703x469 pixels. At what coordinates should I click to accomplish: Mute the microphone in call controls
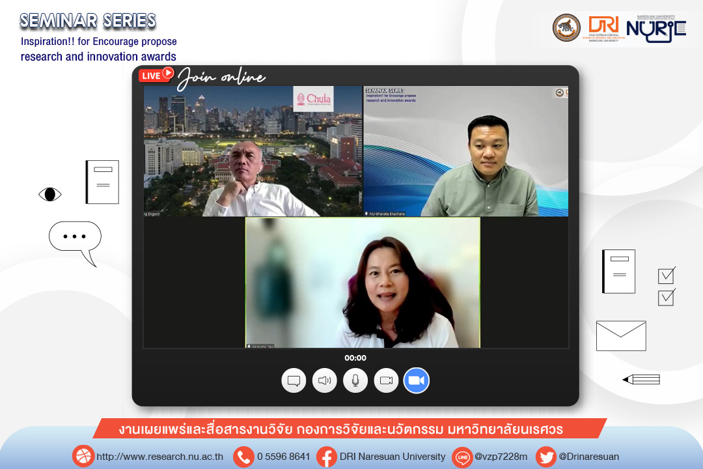click(355, 380)
